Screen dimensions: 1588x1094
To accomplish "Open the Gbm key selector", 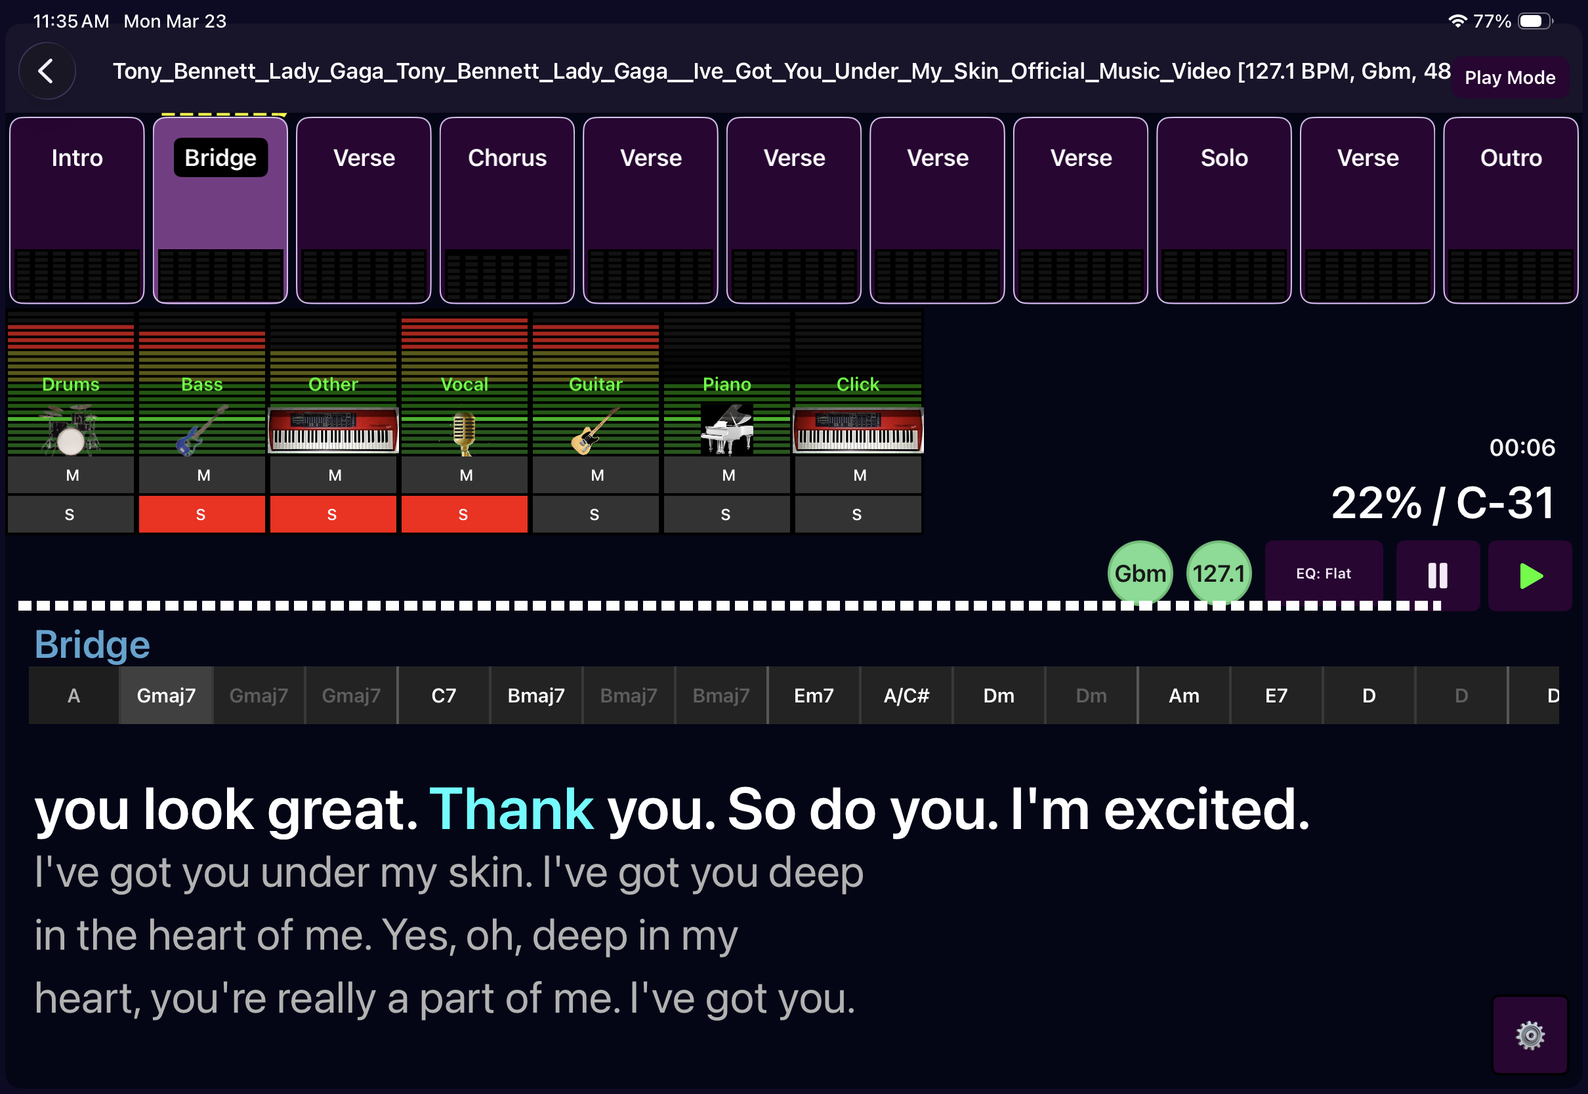I will 1140,573.
